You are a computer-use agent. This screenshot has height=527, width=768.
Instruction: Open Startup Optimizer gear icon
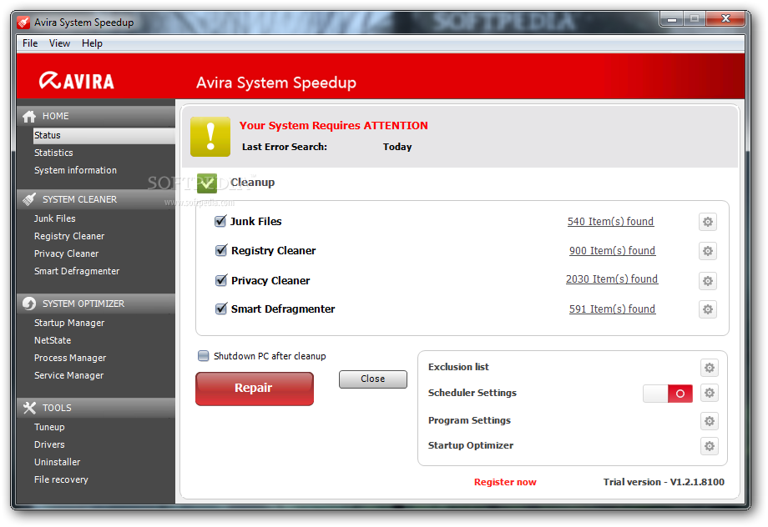pos(710,446)
